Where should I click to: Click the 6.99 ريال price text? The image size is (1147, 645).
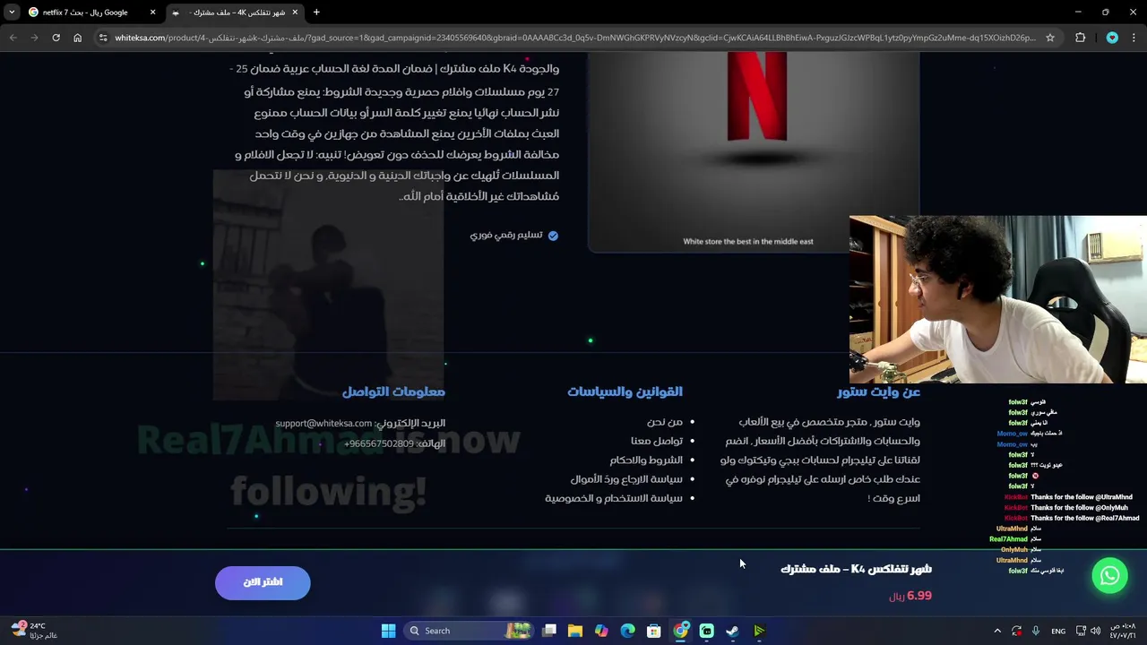click(x=910, y=596)
